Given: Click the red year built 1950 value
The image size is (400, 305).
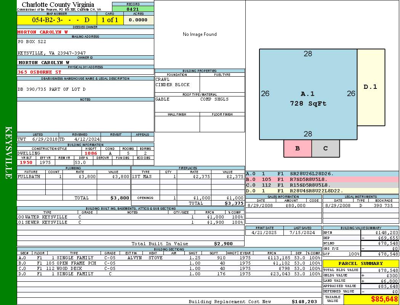Looking at the screenshot, I should [x=26, y=162].
